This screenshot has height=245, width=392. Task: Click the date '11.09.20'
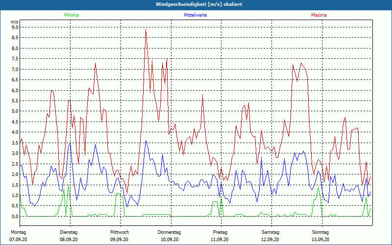point(220,240)
